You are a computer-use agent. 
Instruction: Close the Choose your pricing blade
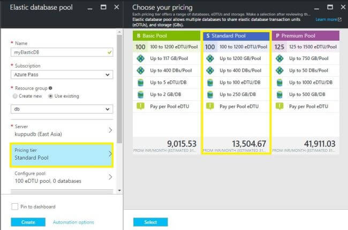point(343,7)
